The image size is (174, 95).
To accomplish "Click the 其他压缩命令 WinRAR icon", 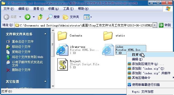I will (129, 78).
